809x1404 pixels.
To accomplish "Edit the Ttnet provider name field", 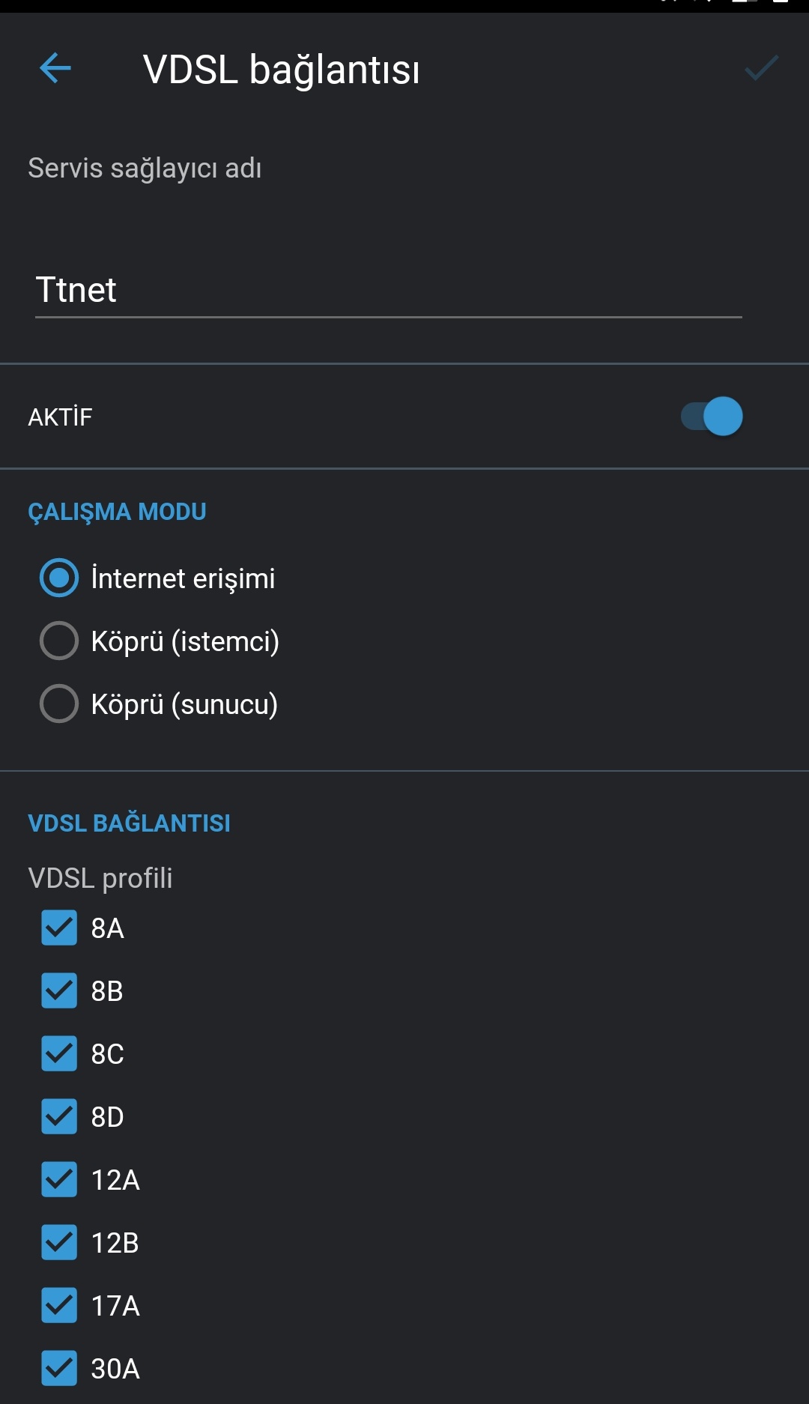I will coord(388,291).
